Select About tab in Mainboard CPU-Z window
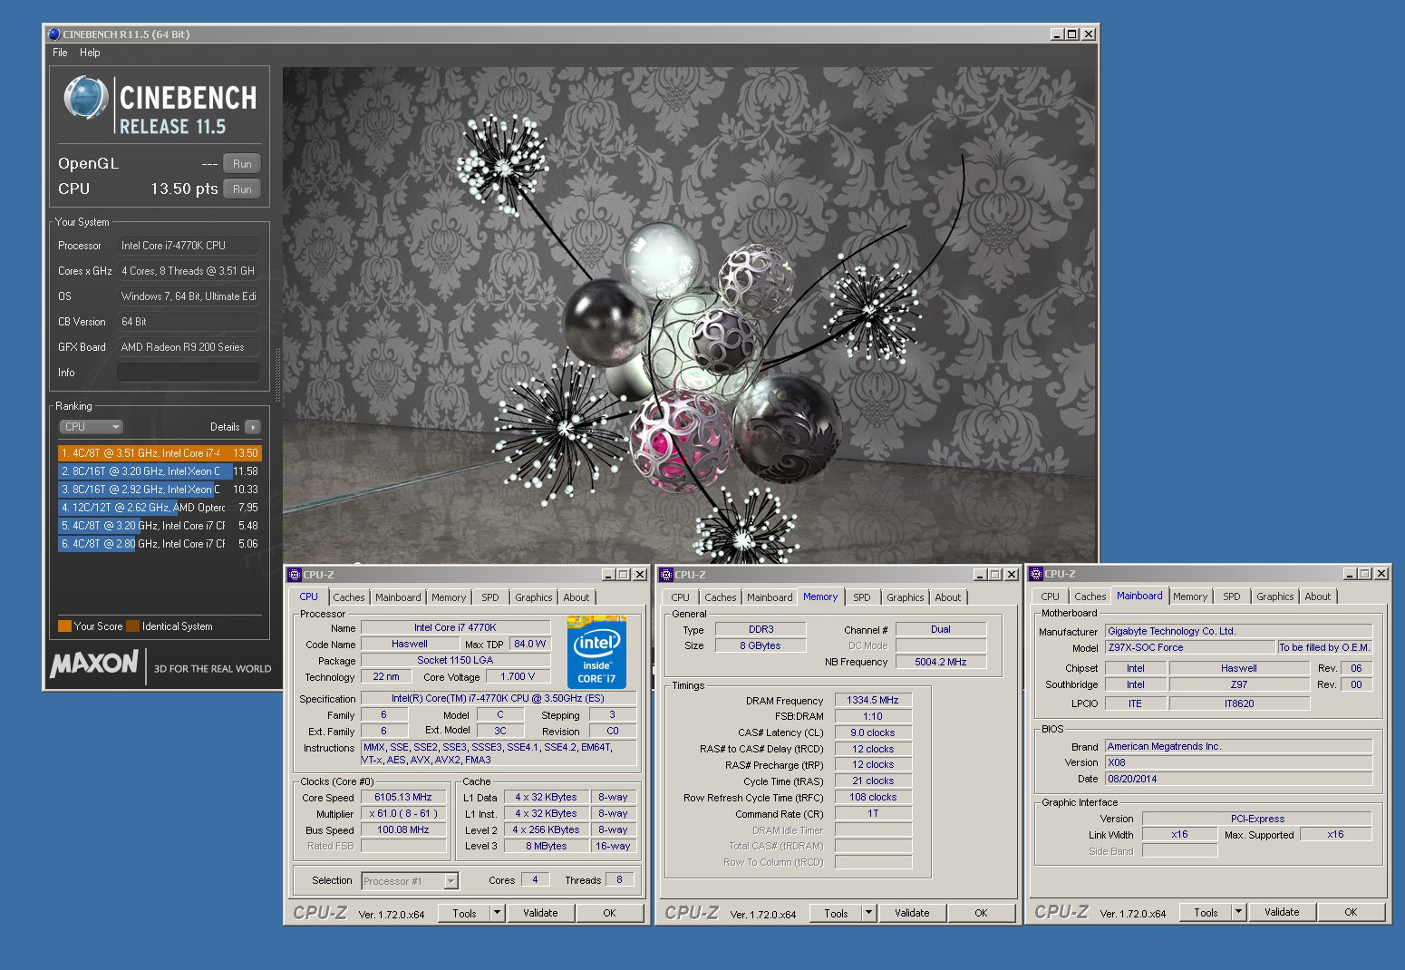The width and height of the screenshot is (1405, 970). pos(1318,597)
